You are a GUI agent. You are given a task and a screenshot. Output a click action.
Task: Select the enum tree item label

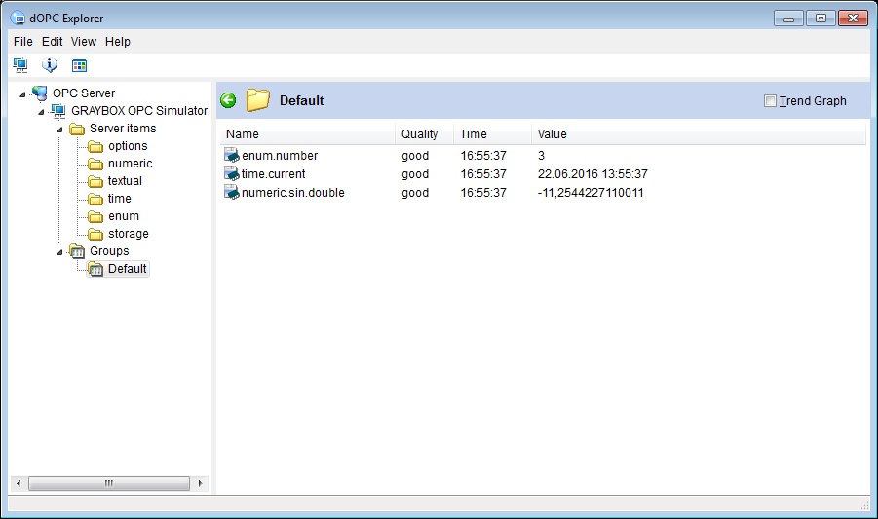click(x=124, y=216)
